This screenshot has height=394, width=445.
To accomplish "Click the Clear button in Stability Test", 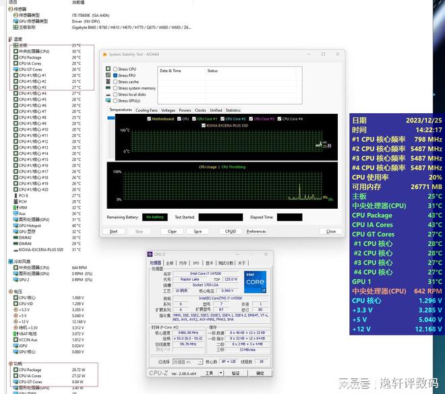I will pos(172,231).
